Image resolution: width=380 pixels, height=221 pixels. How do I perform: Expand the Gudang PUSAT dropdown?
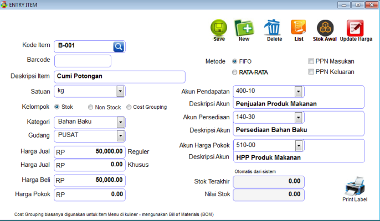coord(120,136)
